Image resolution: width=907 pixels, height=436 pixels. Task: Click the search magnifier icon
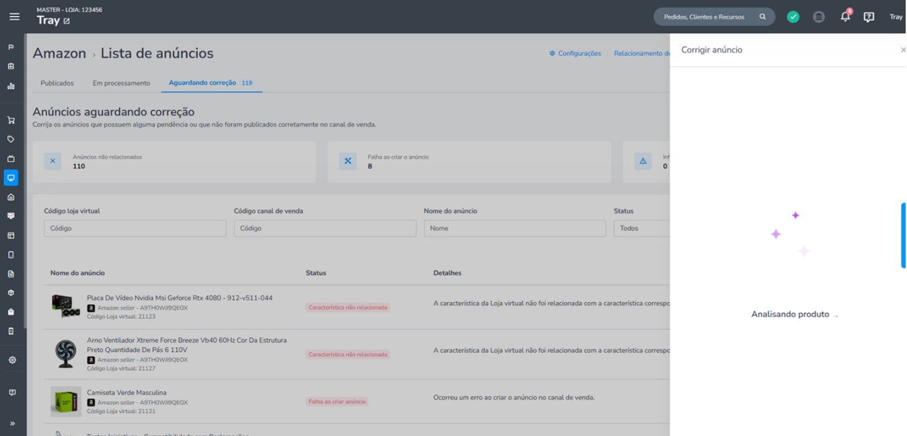point(762,17)
